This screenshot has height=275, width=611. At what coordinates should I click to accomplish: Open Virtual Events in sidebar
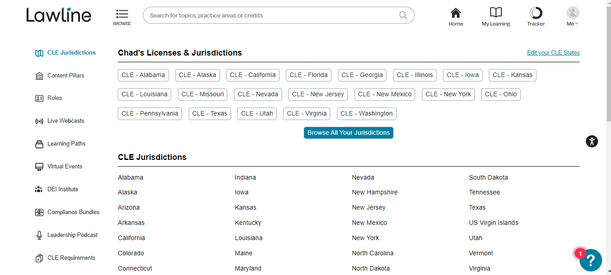[65, 166]
